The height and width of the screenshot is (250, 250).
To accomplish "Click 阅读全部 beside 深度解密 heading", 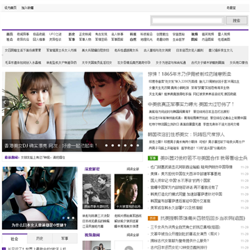I will 133,169.
